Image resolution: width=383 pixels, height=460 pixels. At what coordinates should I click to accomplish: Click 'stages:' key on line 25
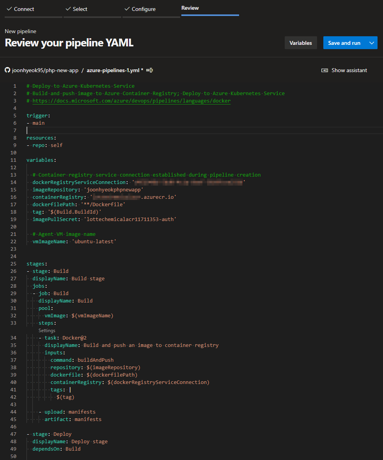pyautogui.click(x=37, y=264)
